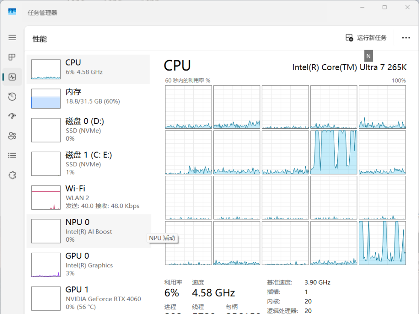
Task: Click the top-left logical processor graph
Action: coord(189,107)
